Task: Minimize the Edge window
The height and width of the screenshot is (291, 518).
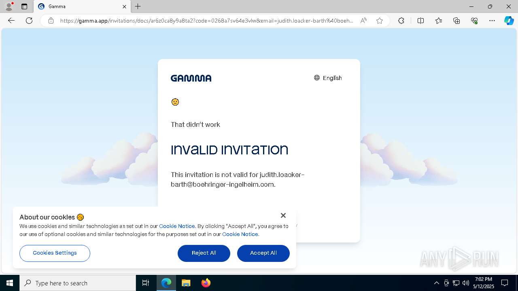Action: click(x=471, y=6)
